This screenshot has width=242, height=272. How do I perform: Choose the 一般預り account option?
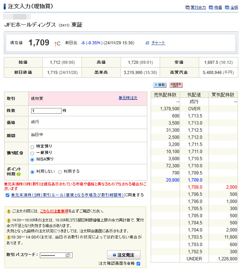tap(32, 153)
